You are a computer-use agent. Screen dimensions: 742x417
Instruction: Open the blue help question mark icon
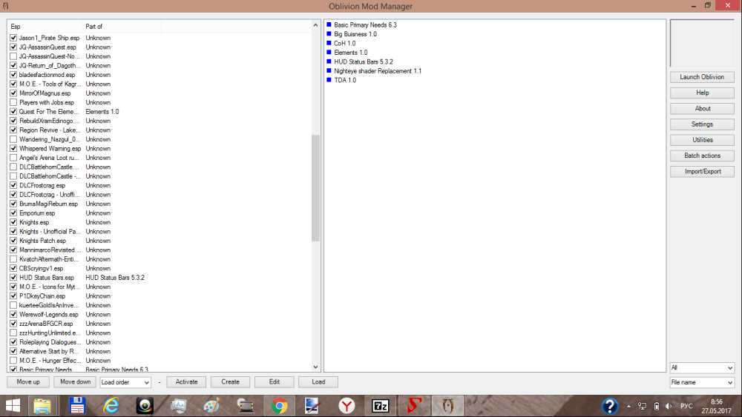click(610, 406)
